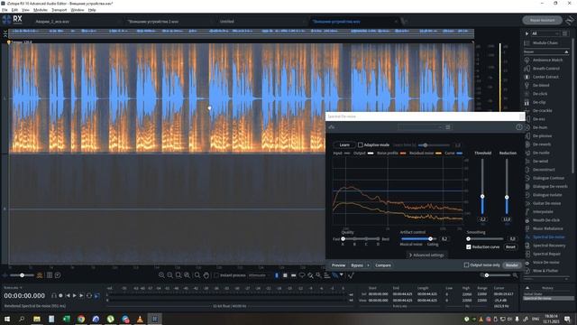Reset the reduction curve
The height and width of the screenshot is (325, 577).
pos(510,246)
